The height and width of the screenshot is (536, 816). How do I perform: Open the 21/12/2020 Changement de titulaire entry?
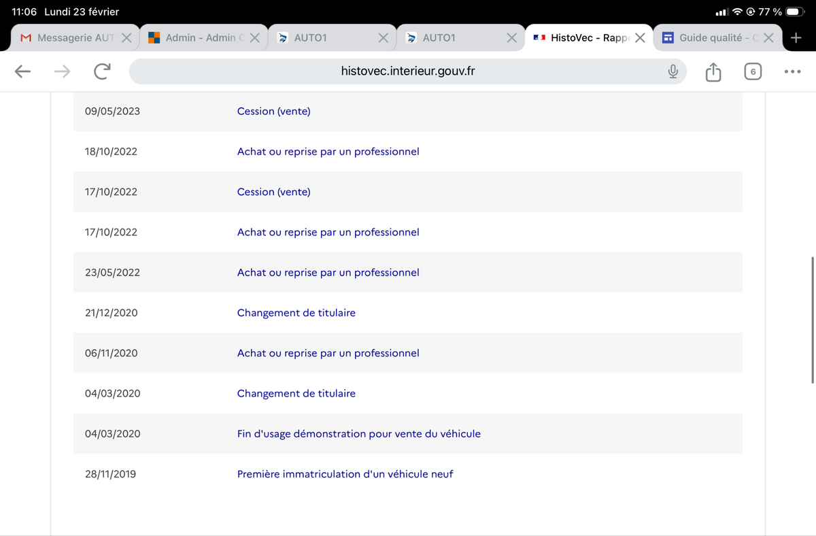click(296, 313)
